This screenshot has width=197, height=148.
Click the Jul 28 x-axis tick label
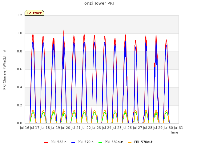click(148, 128)
